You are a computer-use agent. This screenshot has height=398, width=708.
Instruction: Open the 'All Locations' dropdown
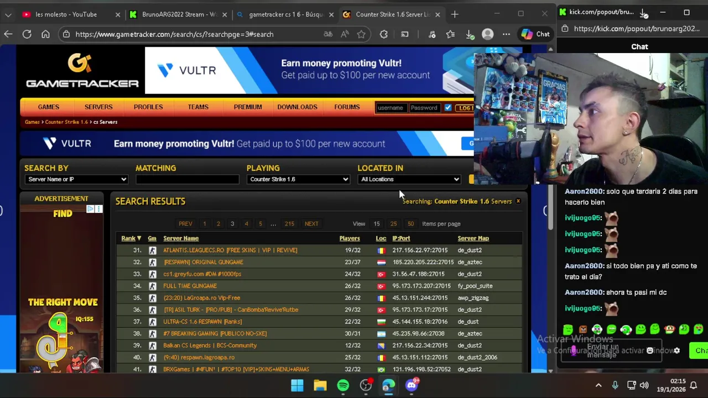point(409,179)
